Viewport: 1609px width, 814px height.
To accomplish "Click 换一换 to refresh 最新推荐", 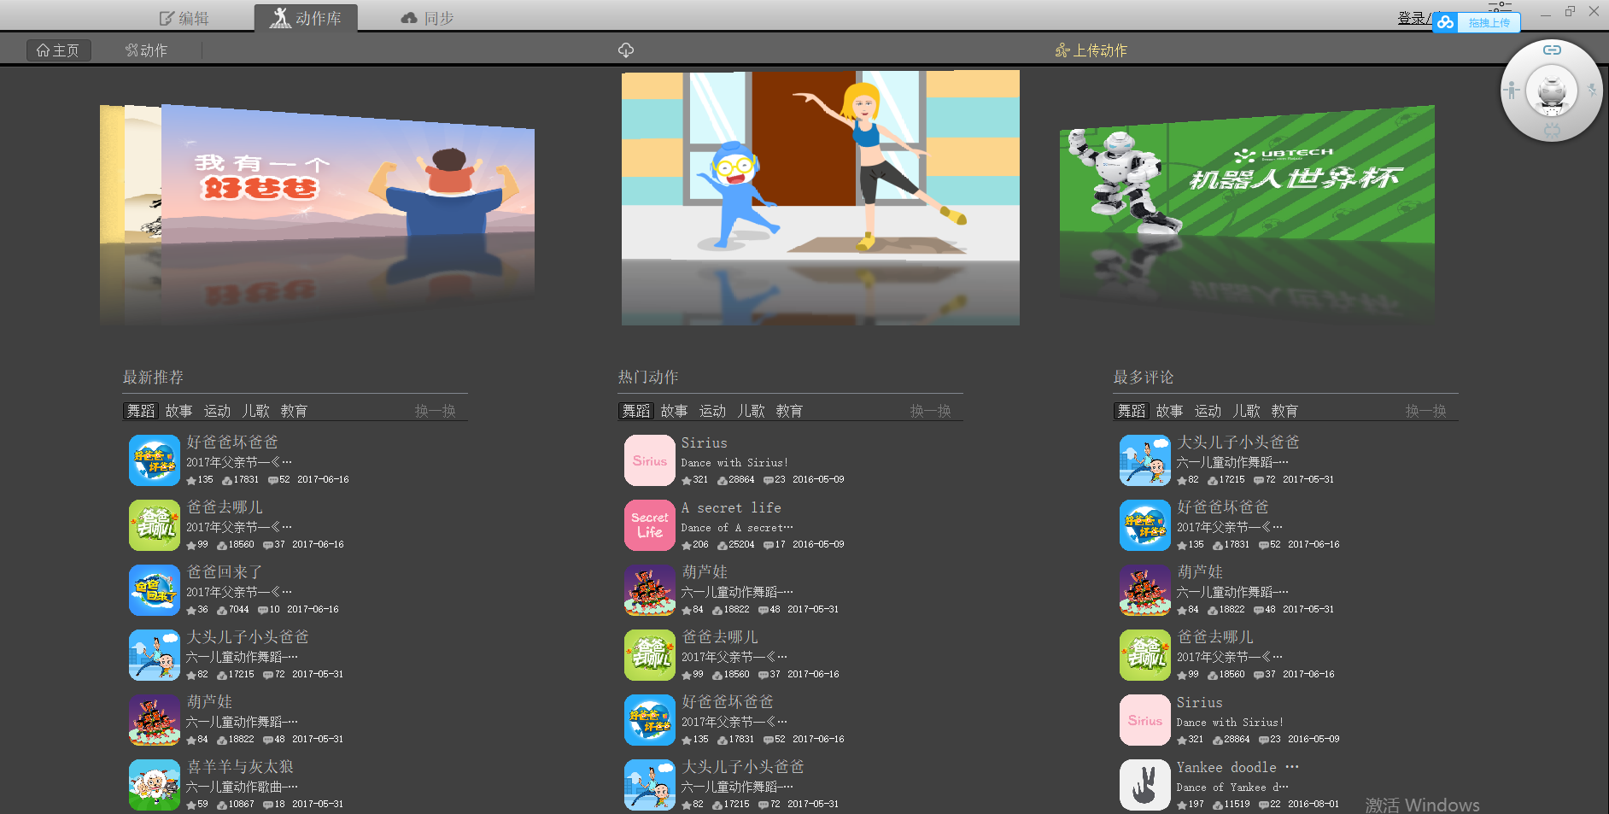I will point(436,411).
